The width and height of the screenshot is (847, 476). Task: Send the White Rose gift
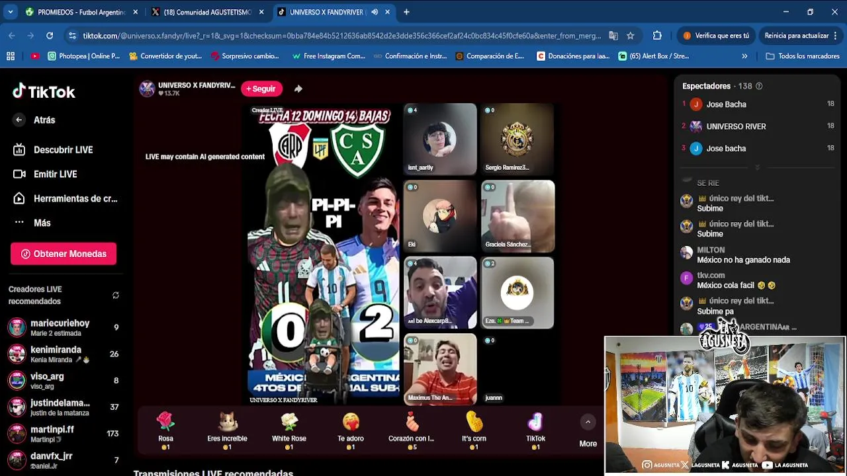pyautogui.click(x=289, y=430)
